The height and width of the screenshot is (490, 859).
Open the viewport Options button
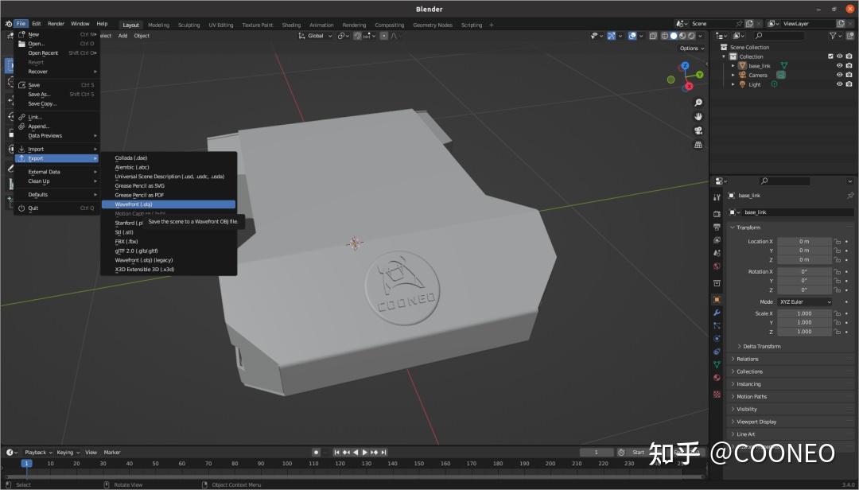tap(690, 48)
